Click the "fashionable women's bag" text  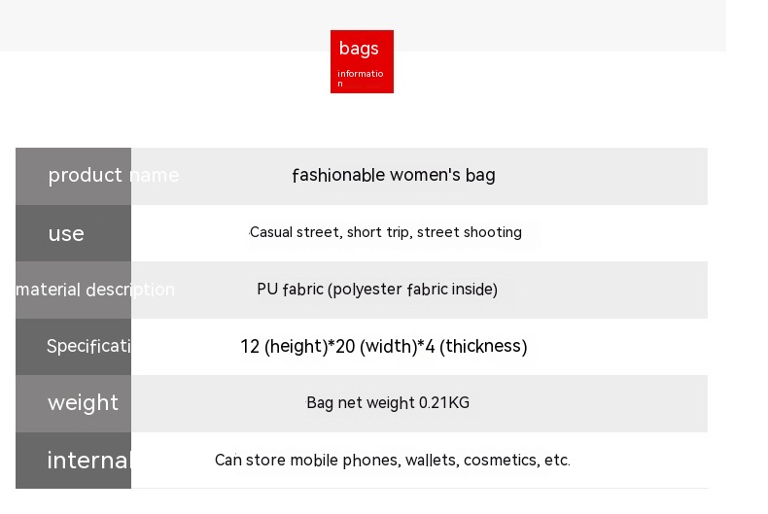pos(393,176)
